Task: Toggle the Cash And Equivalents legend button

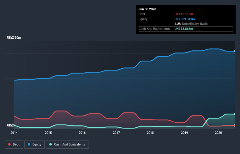Action: pyautogui.click(x=67, y=145)
